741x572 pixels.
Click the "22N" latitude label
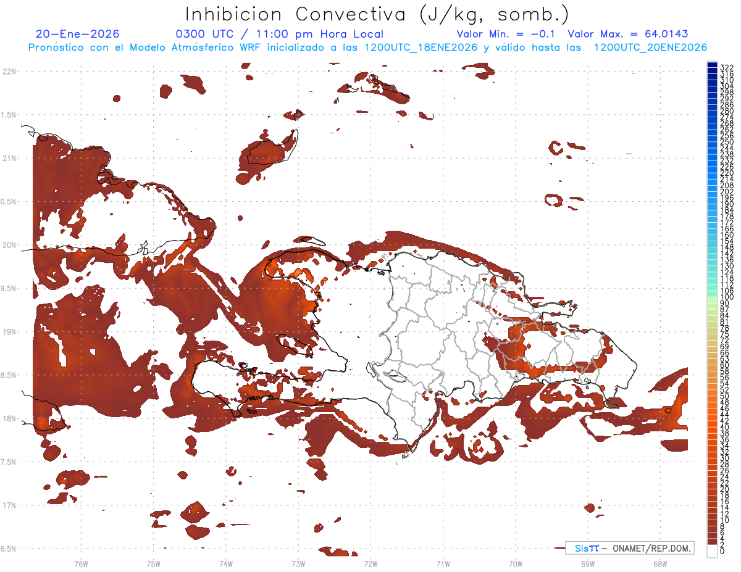pyautogui.click(x=9, y=72)
